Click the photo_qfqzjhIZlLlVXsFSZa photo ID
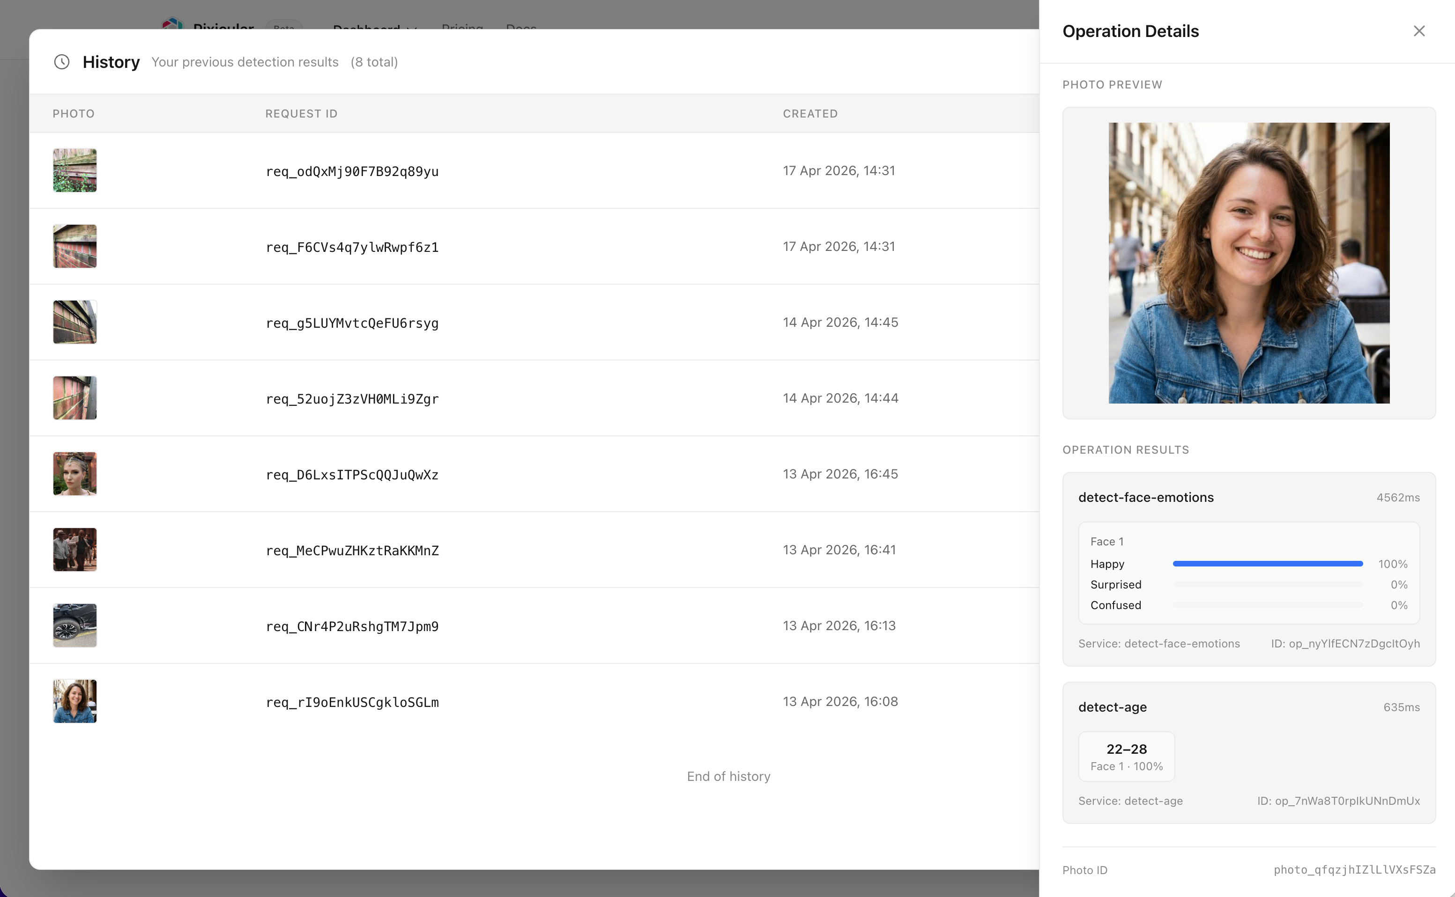This screenshot has height=897, width=1455. click(1354, 870)
